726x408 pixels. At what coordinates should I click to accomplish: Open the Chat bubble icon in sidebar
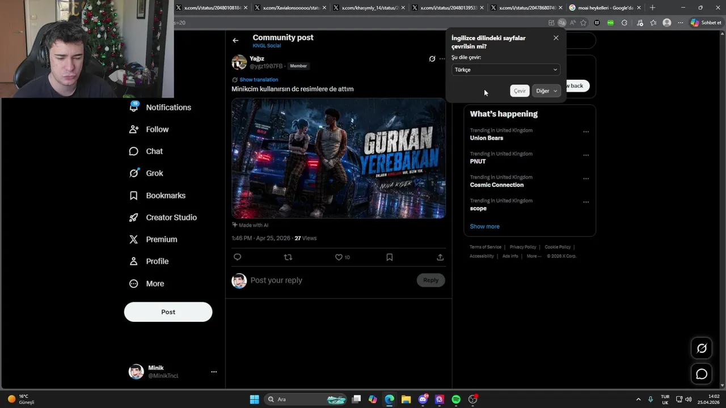(134, 151)
